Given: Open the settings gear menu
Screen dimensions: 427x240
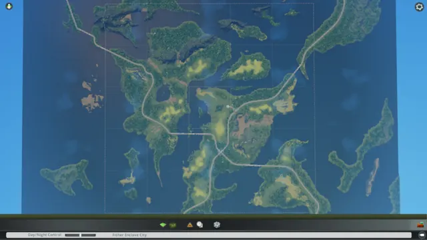Looking at the screenshot, I should (419, 7).
